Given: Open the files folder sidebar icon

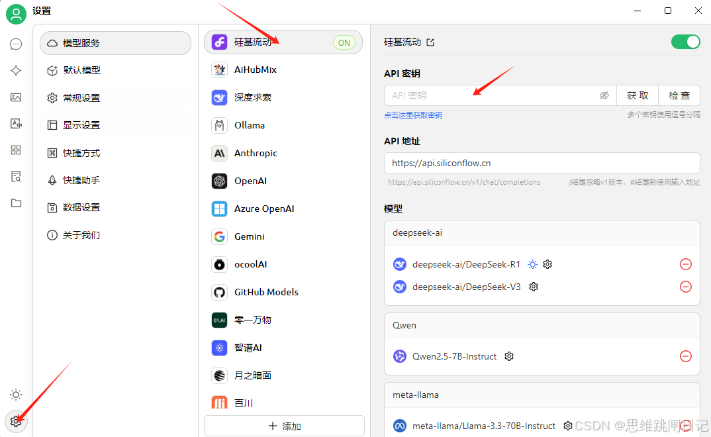Looking at the screenshot, I should [x=16, y=203].
